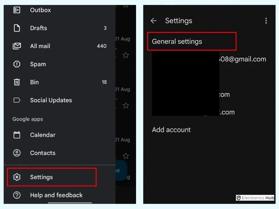Tap the Drafts document icon

coord(17,28)
